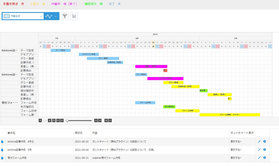Click the long yellow フォーム展開、フォロー bar
Viewport: 279px width, 166px height.
230,115
